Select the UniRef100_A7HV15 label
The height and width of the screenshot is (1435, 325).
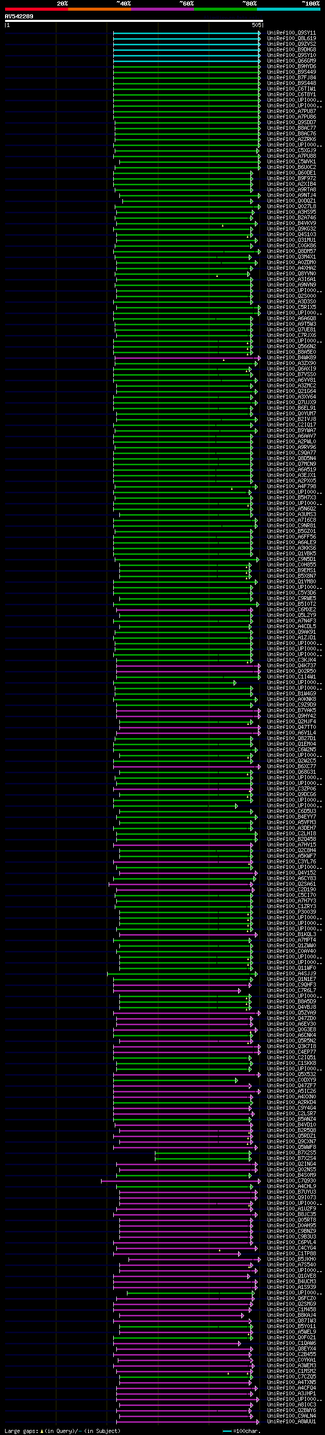click(291, 845)
